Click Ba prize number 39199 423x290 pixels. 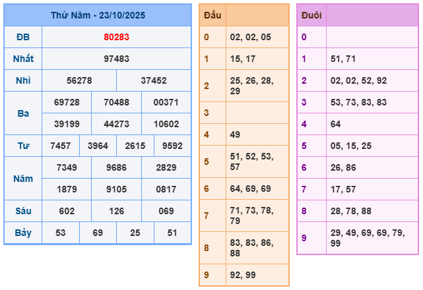(x=67, y=124)
